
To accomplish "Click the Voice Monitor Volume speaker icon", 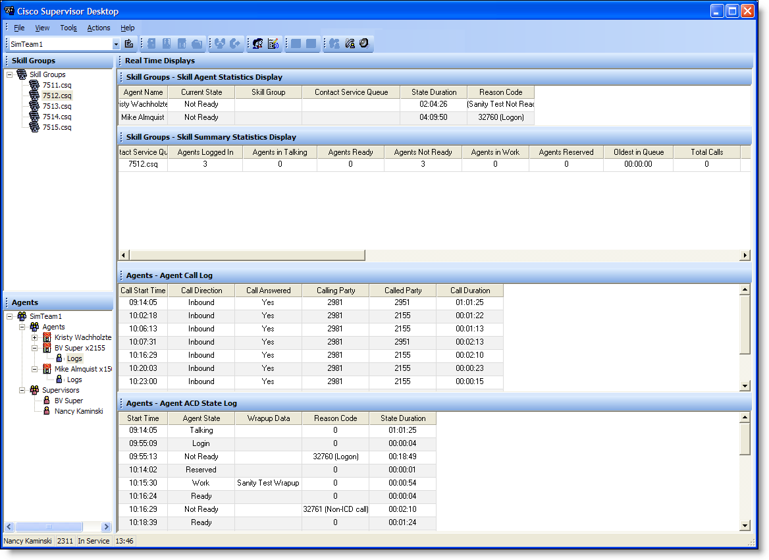I will point(364,43).
